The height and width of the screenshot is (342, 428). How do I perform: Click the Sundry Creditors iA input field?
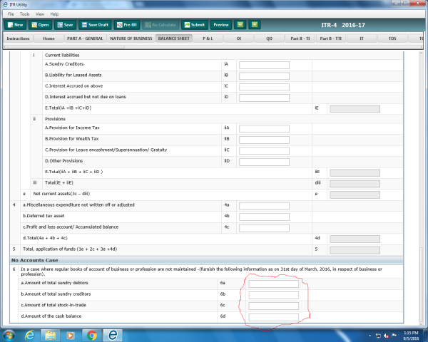click(264, 66)
